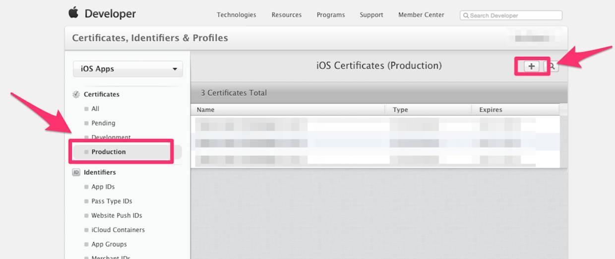The image size is (615, 259).
Task: Open the certificate search magnifier icon
Action: tap(552, 66)
